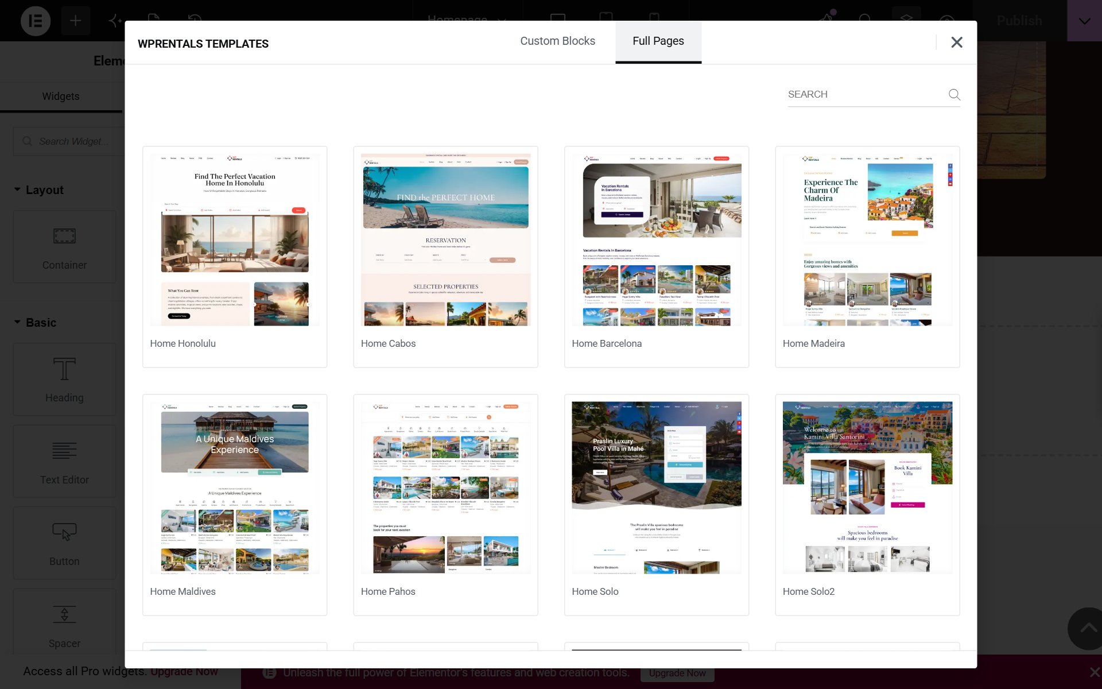Click the Home Honolulu title text
Viewport: 1102px width, 689px height.
(183, 343)
